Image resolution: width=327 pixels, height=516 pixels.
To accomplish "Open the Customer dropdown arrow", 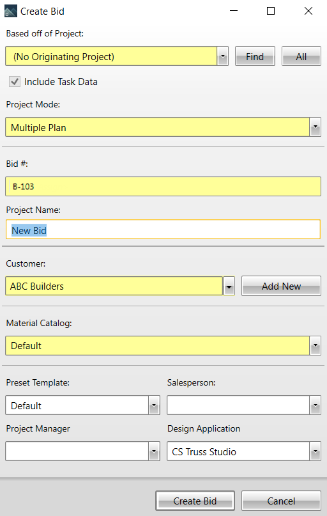I will pyautogui.click(x=229, y=286).
